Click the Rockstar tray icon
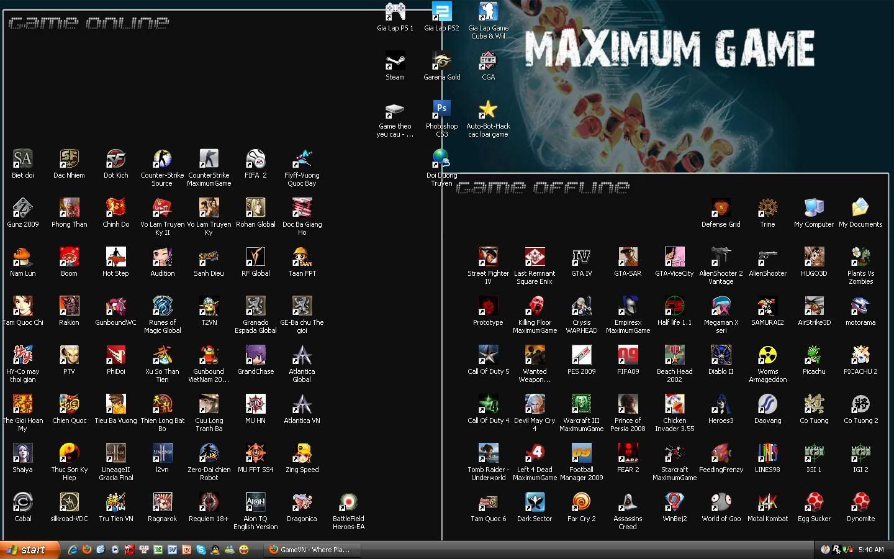This screenshot has width=894, height=559. (x=836, y=550)
